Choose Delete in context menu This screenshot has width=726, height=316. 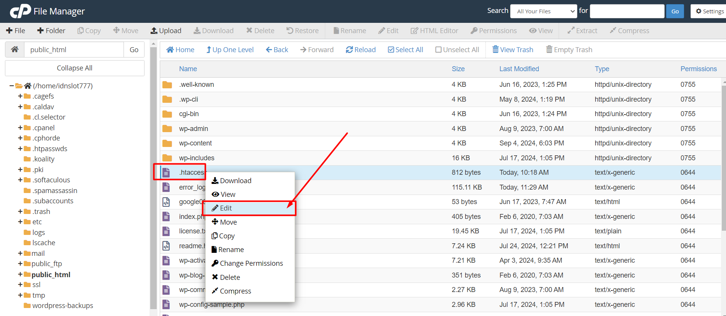click(250, 277)
